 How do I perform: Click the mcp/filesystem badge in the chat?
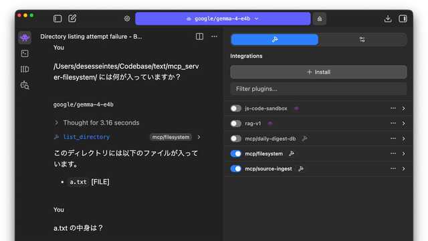tap(171, 137)
